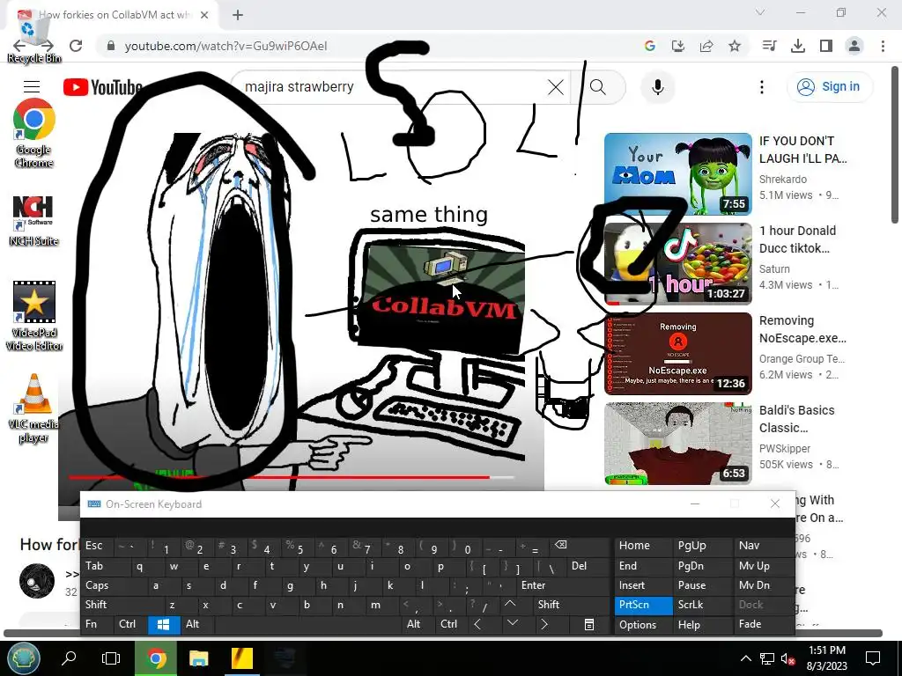Toggle Nav mode on On-Screen Keyboard
This screenshot has height=676, width=902.
tap(763, 546)
